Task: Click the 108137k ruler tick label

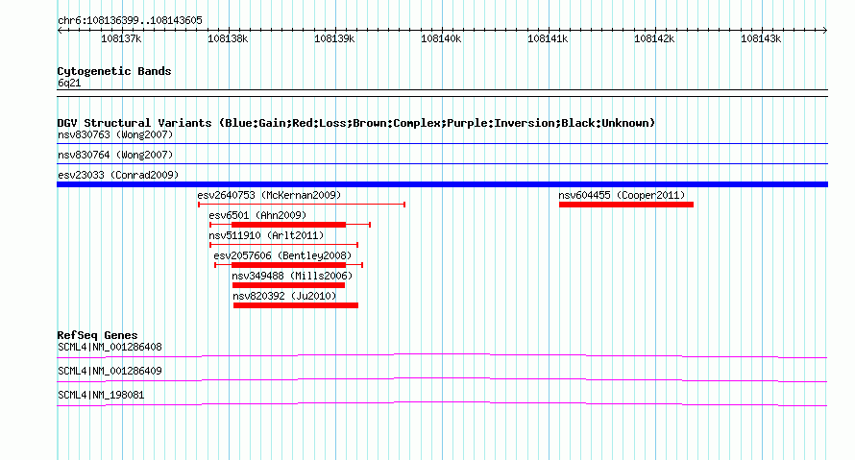Action: [121, 38]
